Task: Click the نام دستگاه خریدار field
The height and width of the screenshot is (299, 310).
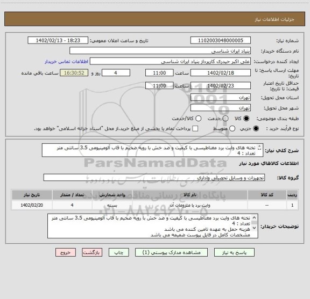Action: click(160, 51)
